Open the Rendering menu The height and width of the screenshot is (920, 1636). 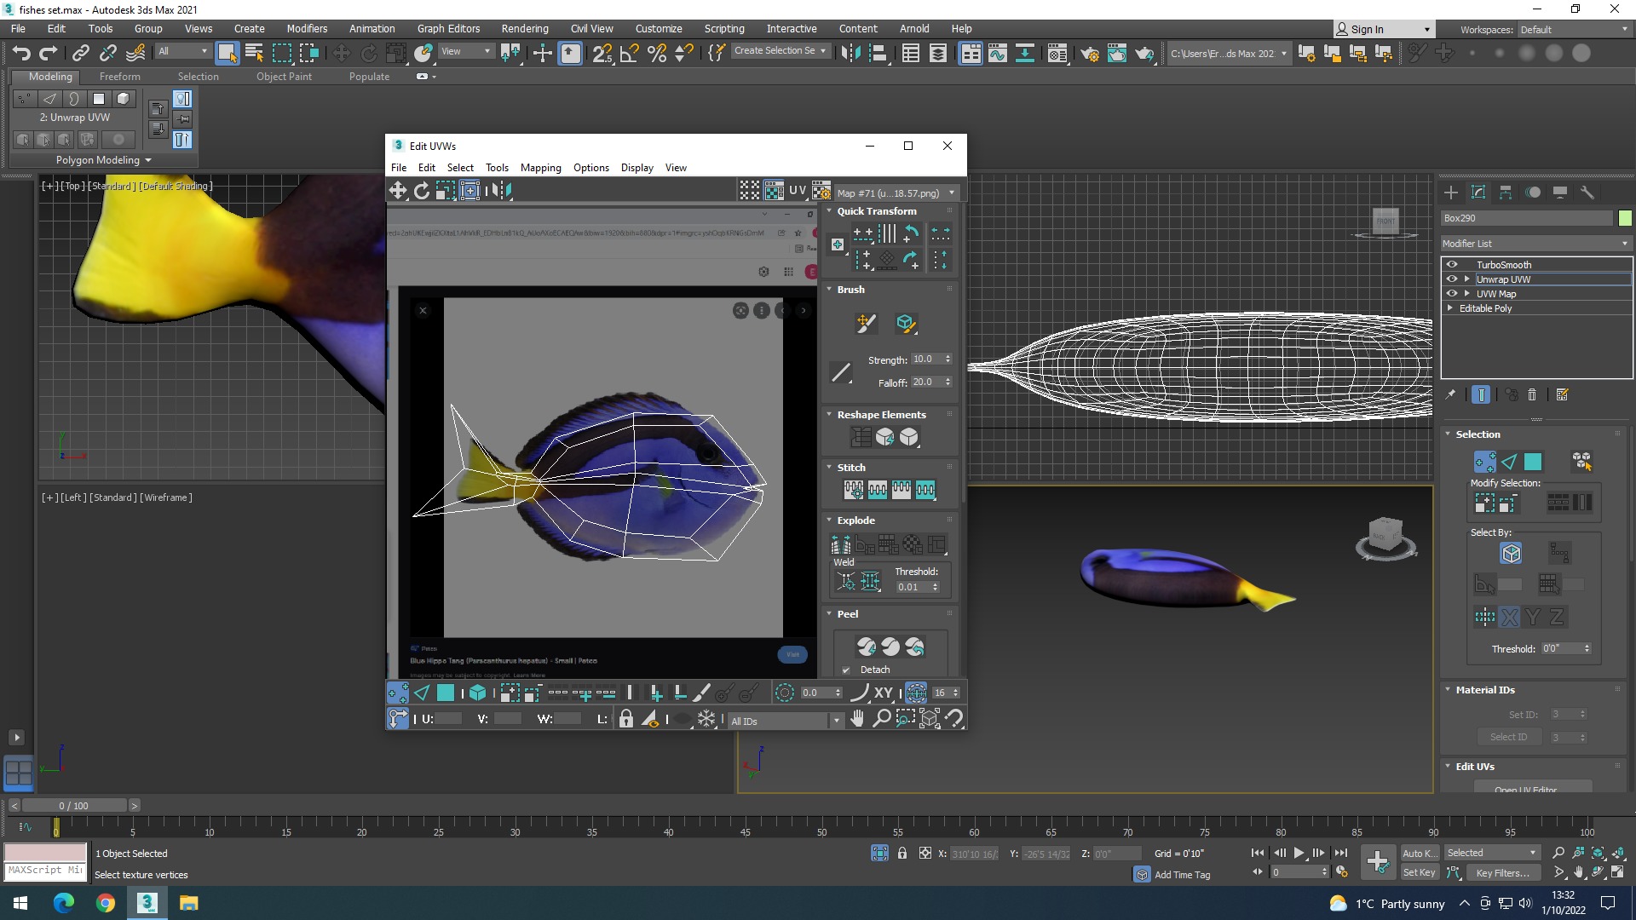[x=525, y=29]
